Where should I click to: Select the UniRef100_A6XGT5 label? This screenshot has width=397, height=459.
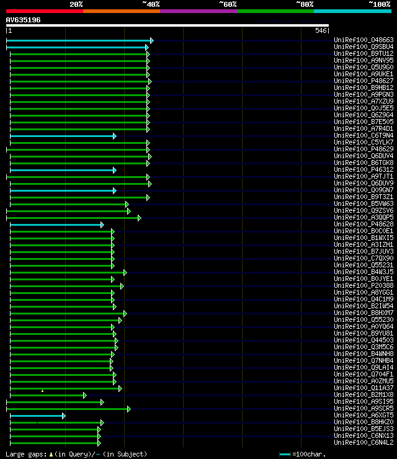pyautogui.click(x=364, y=415)
